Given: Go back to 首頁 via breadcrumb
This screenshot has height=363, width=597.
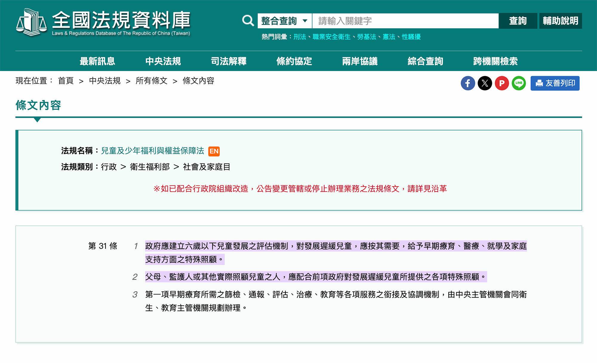Looking at the screenshot, I should 66,81.
